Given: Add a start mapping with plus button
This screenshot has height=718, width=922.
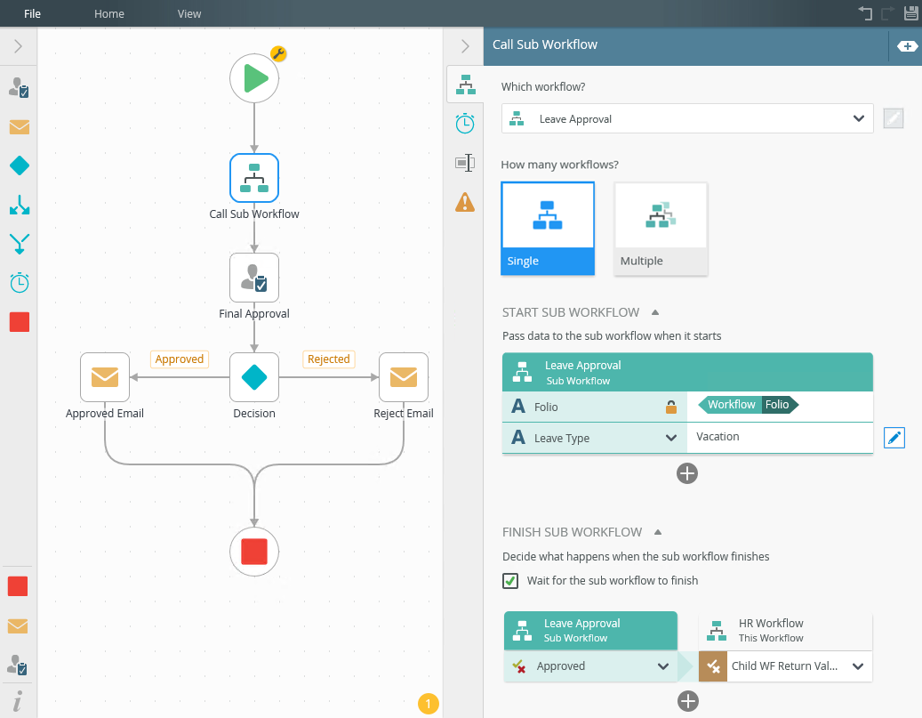Looking at the screenshot, I should click(x=686, y=473).
